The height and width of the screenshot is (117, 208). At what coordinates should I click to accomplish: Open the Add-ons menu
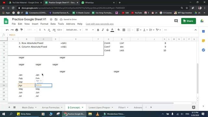pos(71,24)
